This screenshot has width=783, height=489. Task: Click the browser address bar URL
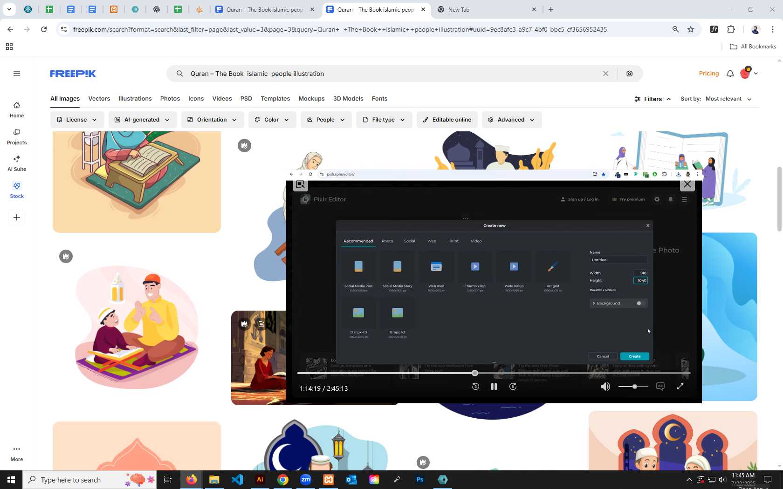(x=340, y=29)
